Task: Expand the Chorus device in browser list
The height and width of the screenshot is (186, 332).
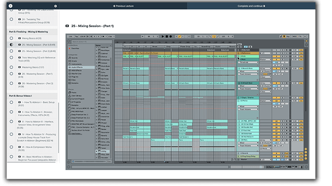Action: pos(97,57)
